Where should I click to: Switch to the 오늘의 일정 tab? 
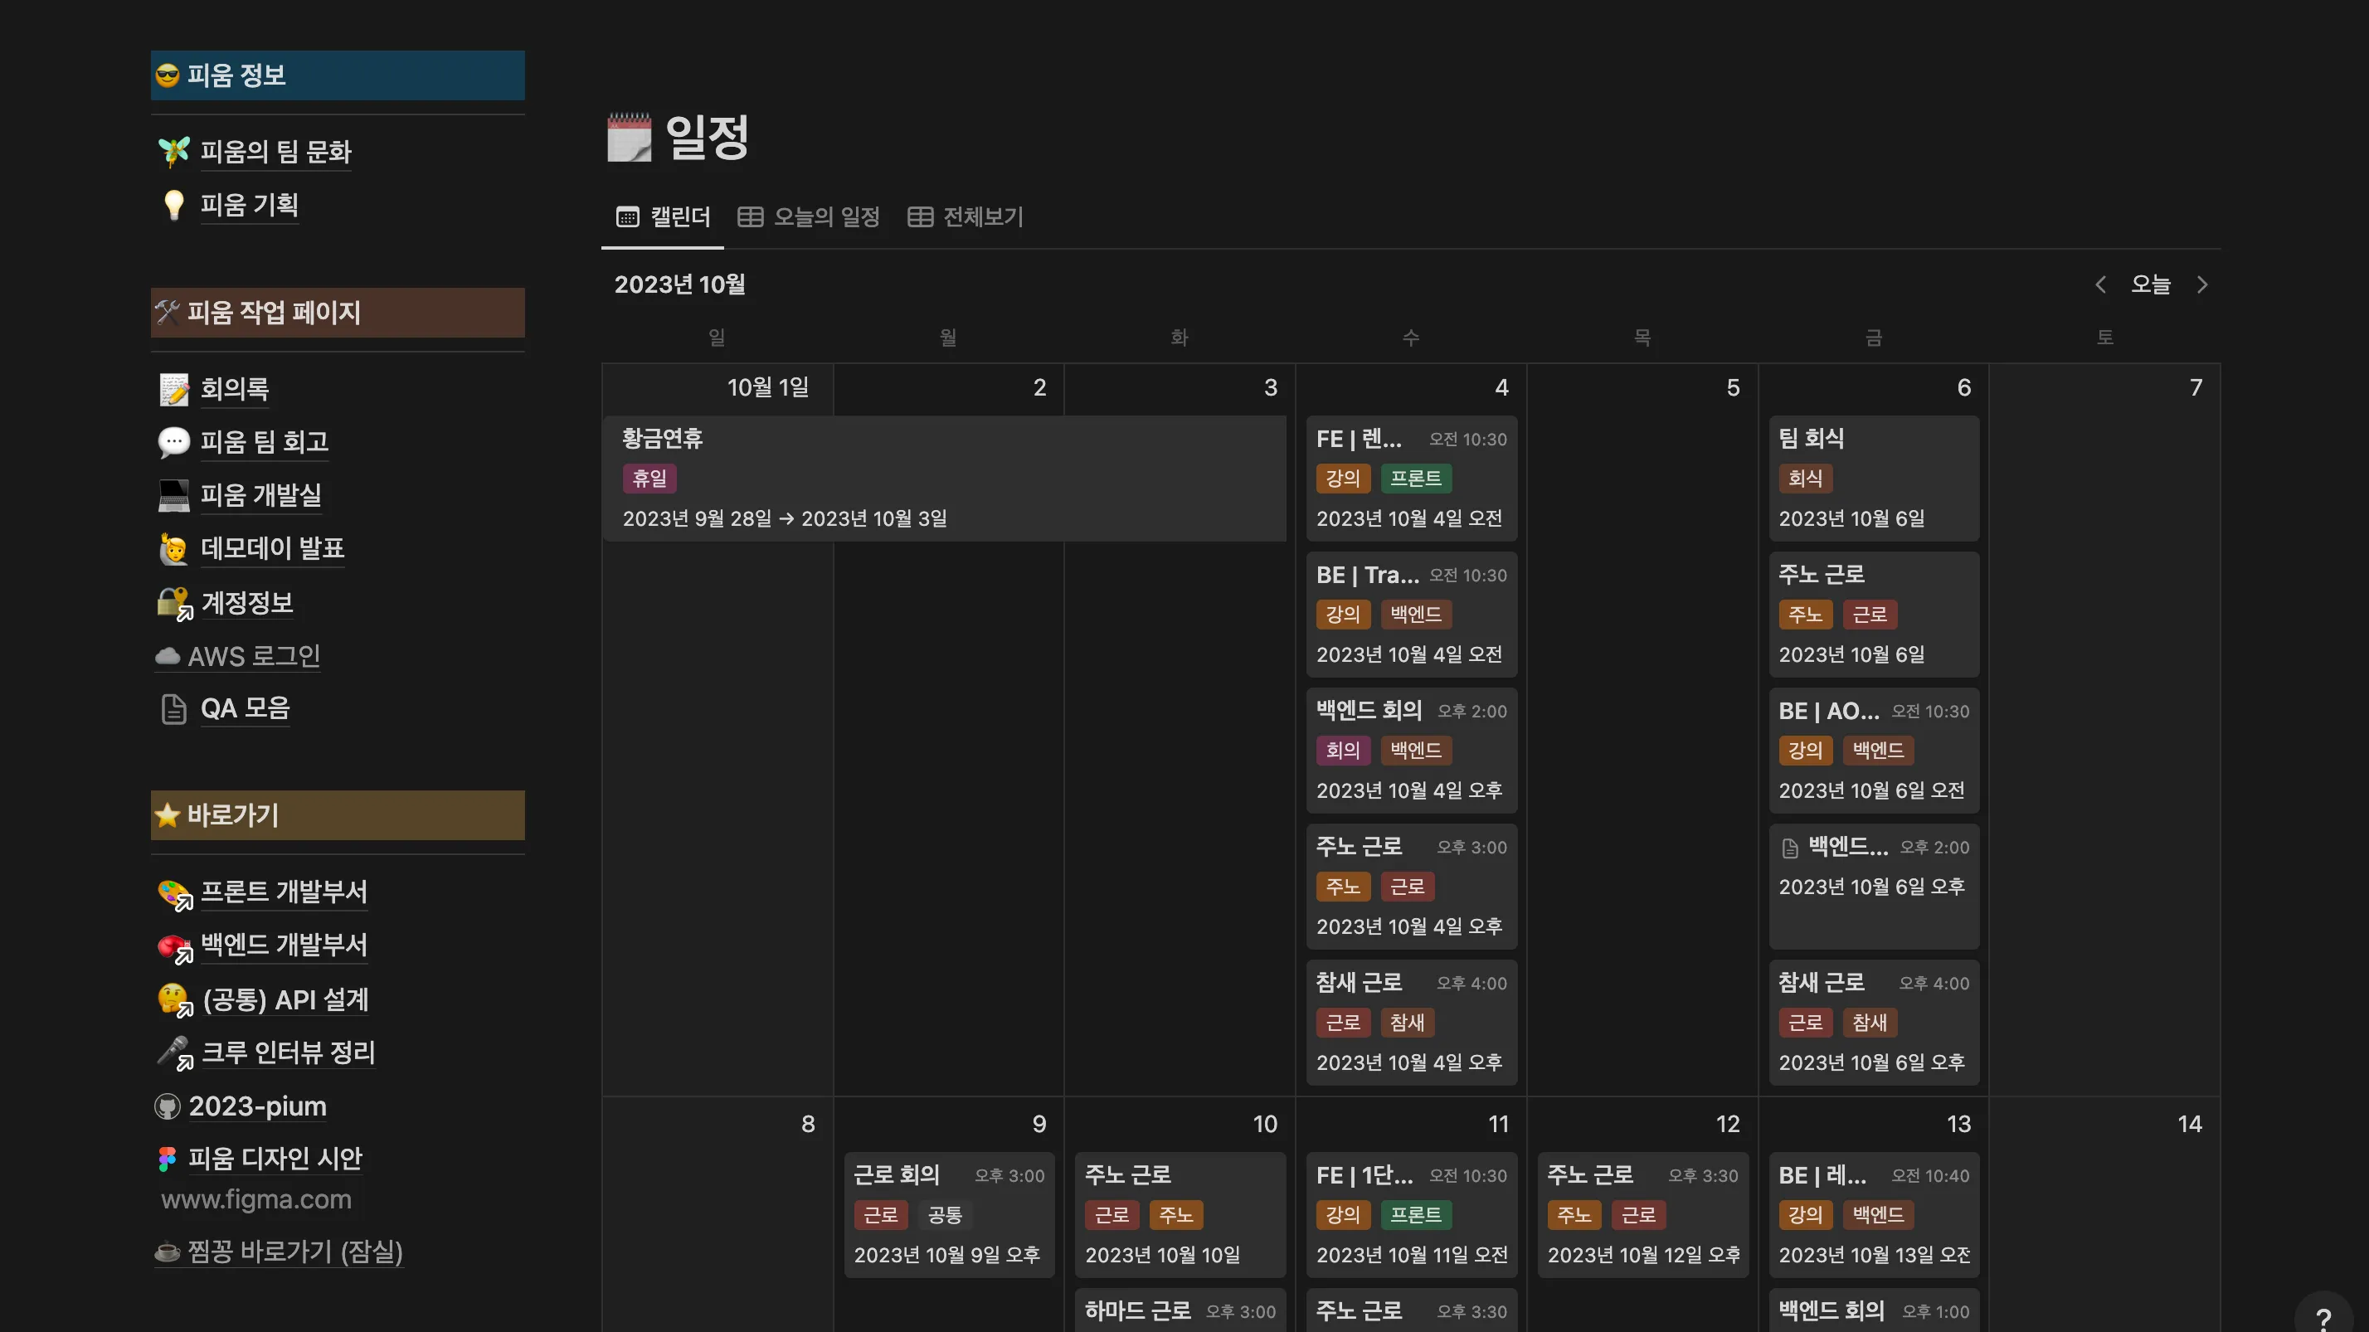coord(810,217)
